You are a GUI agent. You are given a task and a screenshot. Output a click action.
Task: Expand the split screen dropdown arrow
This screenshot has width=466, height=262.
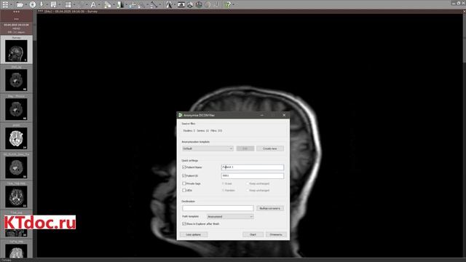[x=74, y=4]
